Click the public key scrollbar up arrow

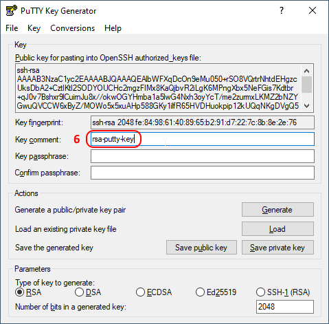(x=307, y=71)
